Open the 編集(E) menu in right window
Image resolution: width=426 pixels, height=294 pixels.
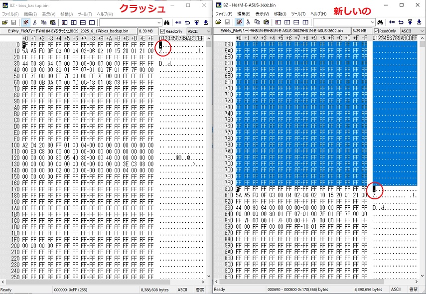pos(244,13)
